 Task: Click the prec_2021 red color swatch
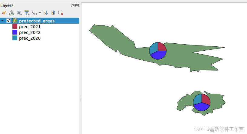15,26
